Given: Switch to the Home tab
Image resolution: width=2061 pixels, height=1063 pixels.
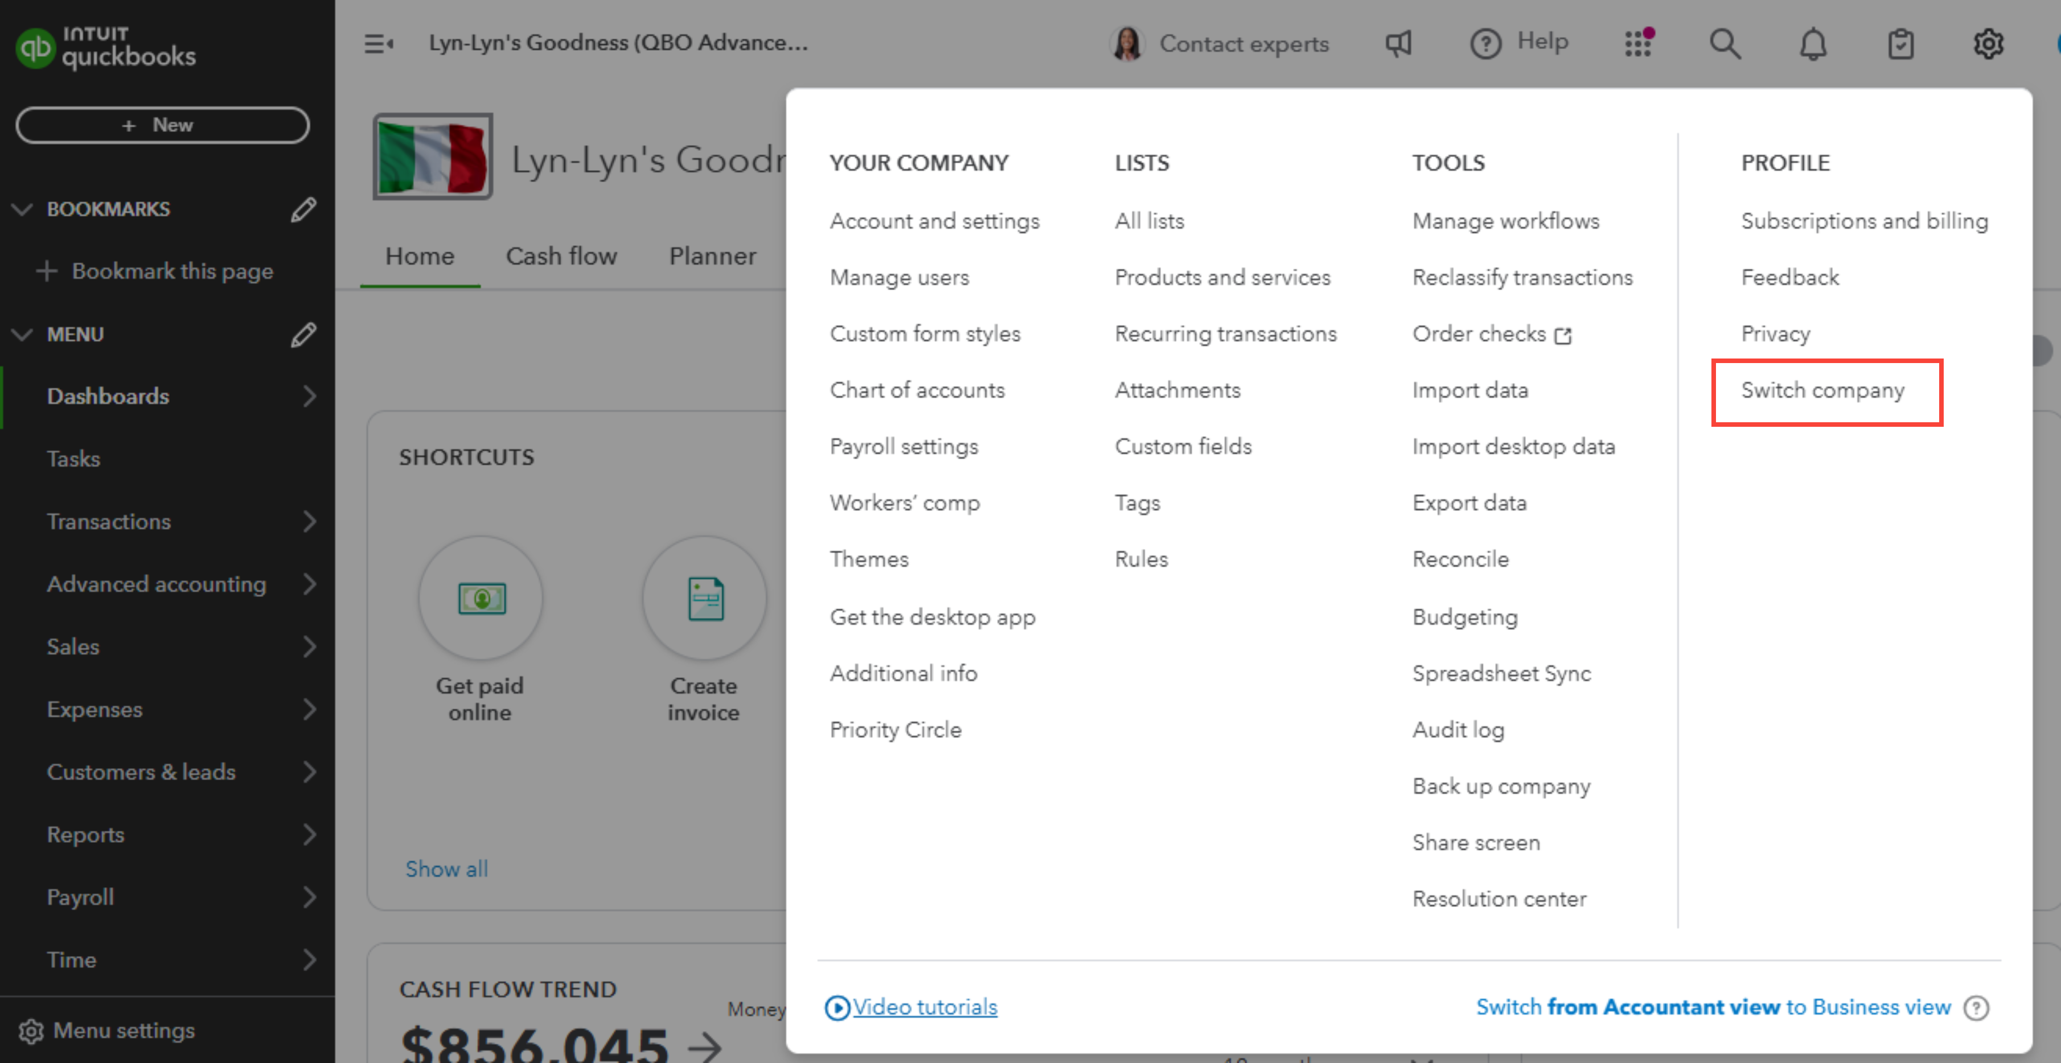Looking at the screenshot, I should (420, 256).
